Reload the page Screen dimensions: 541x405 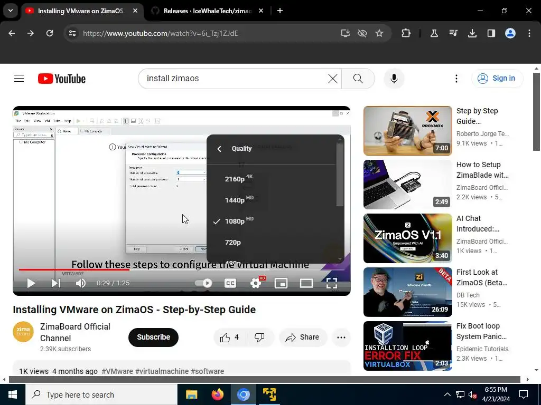(50, 33)
